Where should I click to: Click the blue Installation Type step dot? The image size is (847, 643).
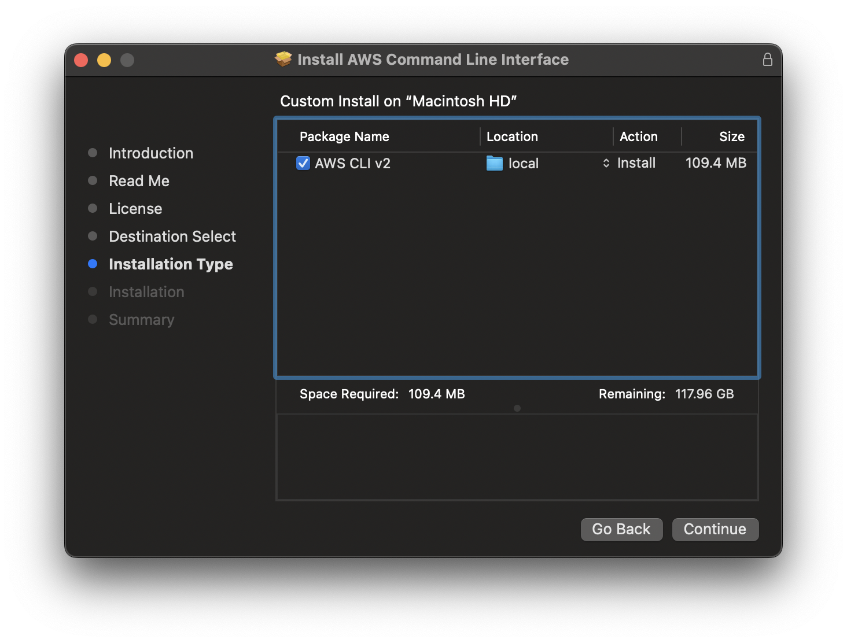(x=93, y=264)
